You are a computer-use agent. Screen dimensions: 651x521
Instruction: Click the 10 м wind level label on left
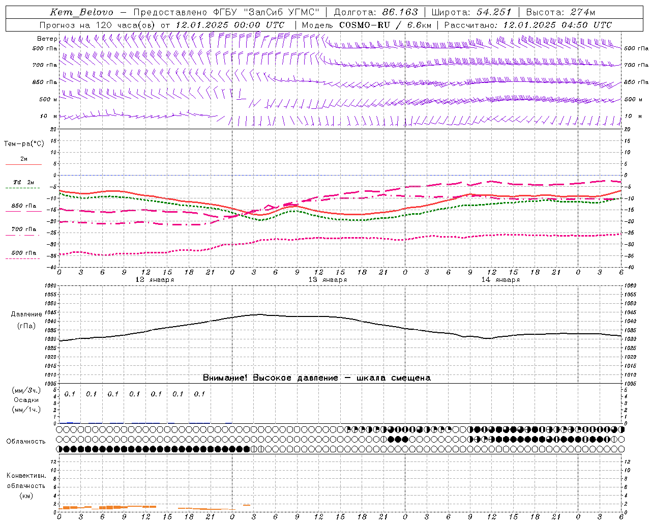[49, 116]
